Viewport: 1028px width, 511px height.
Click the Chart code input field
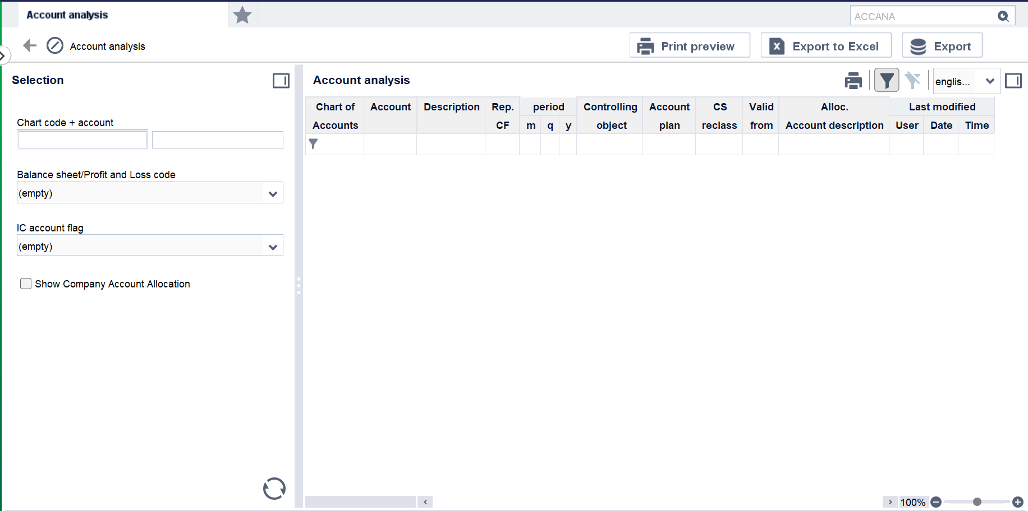(x=82, y=140)
